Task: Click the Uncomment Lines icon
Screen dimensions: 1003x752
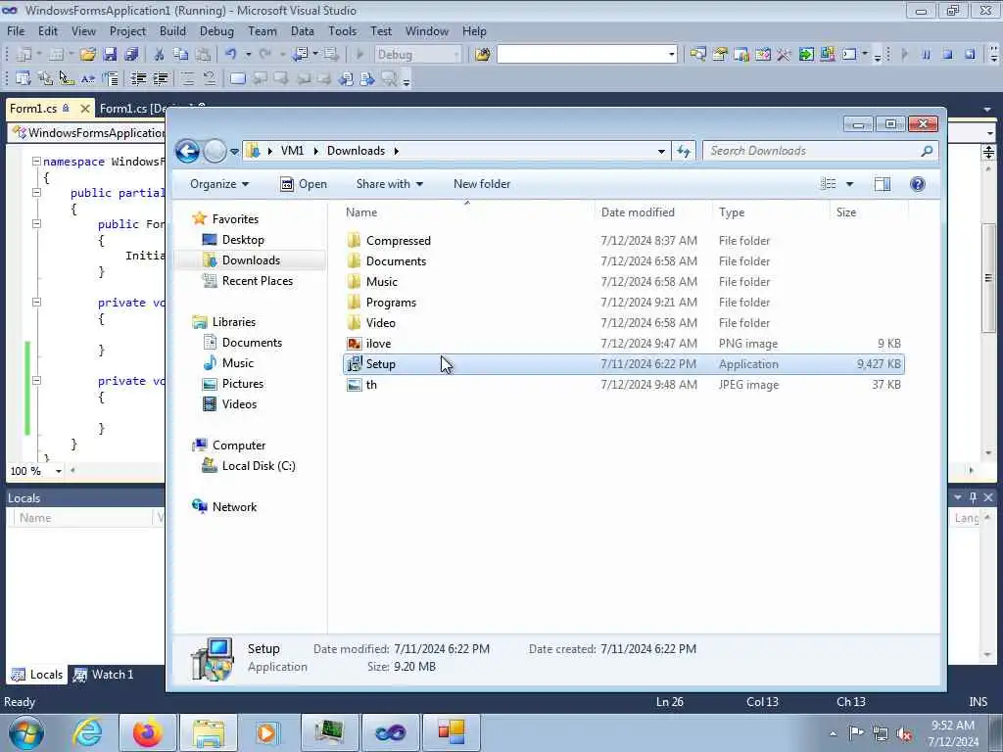Action: (210, 78)
